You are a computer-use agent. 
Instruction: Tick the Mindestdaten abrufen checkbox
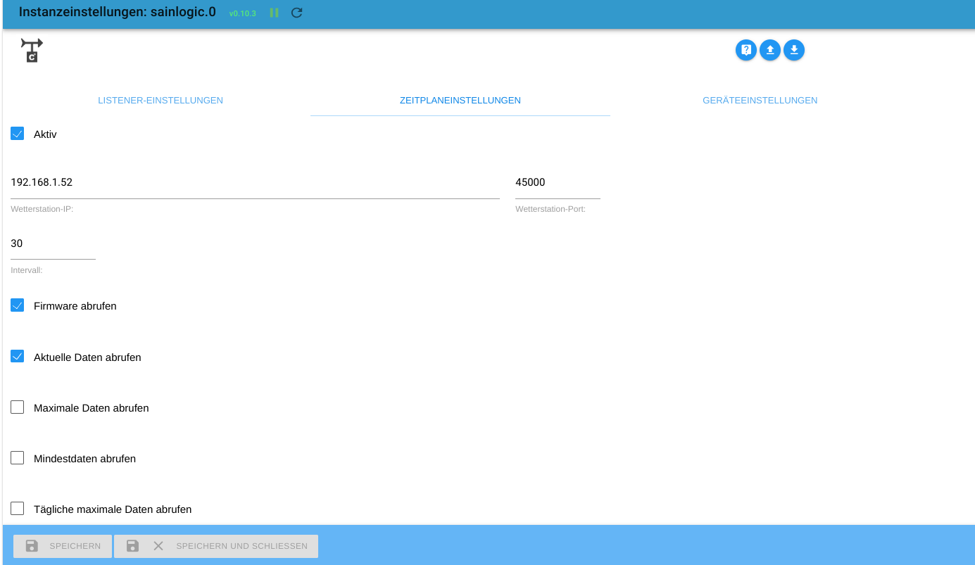18,458
